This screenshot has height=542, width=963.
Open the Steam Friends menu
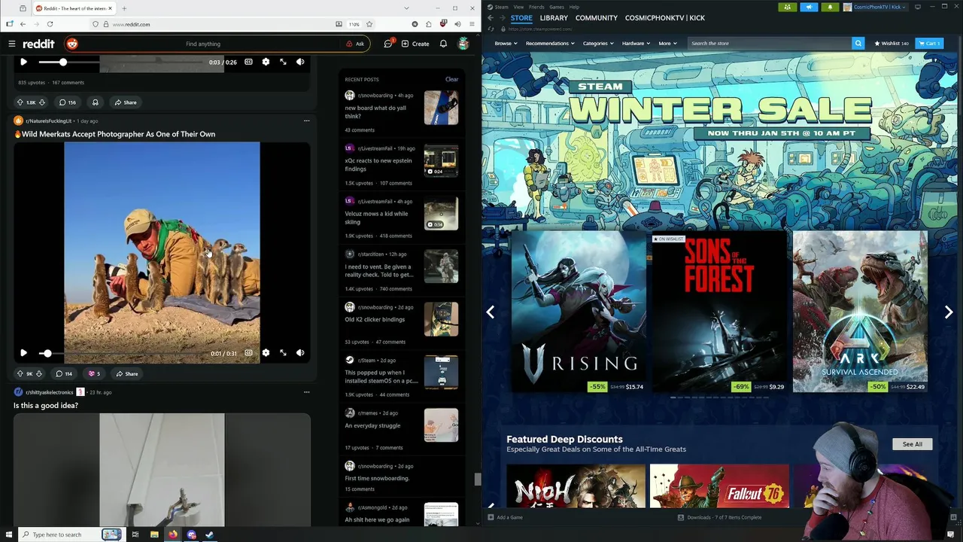tap(536, 7)
